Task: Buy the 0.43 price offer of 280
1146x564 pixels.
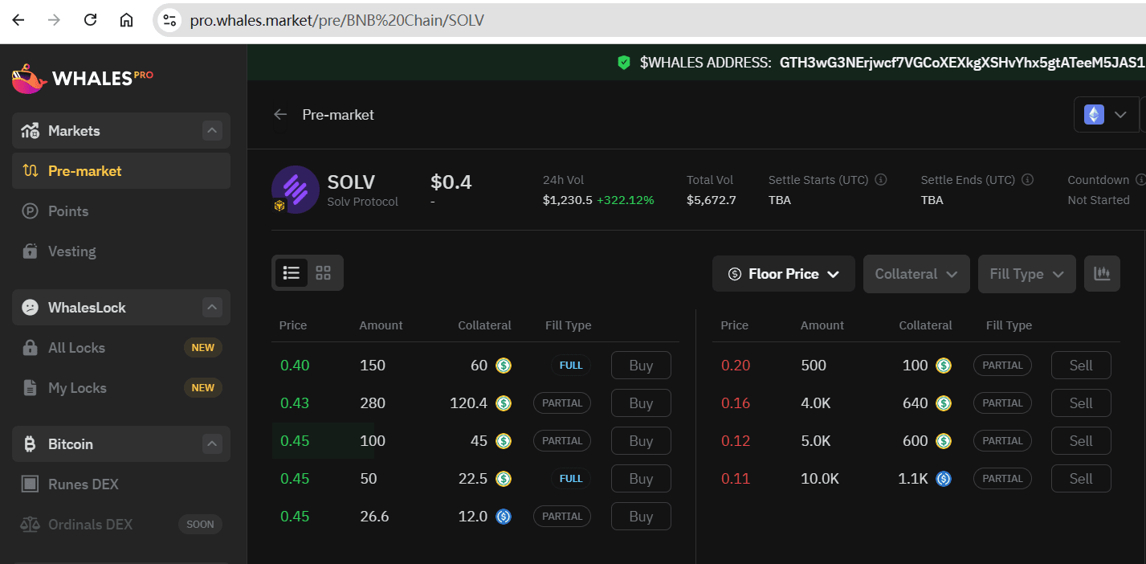Action: click(x=641, y=403)
